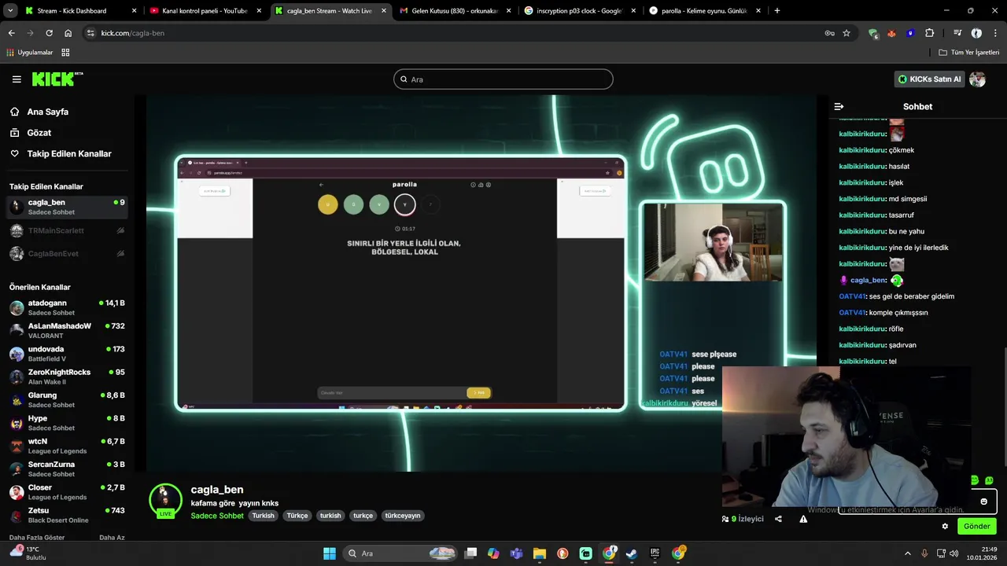
Task: Switch to Stream - Kick Dashboard tab
Action: click(80, 11)
